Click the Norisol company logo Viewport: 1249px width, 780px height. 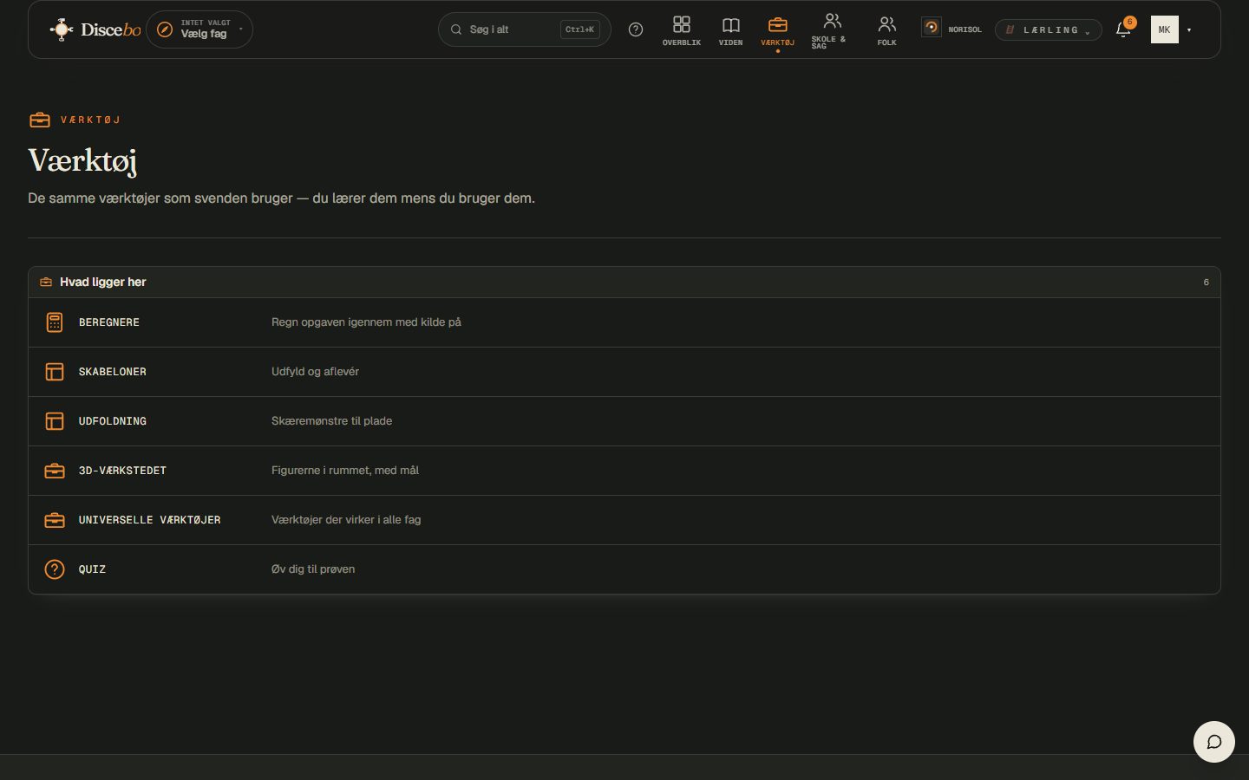932,28
